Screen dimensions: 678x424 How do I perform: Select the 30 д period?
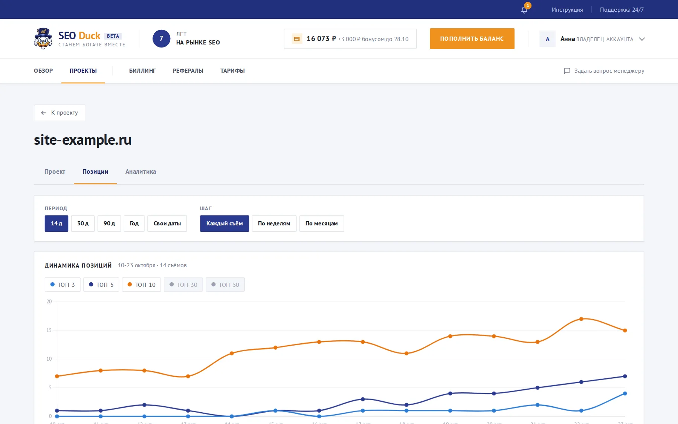pos(83,223)
